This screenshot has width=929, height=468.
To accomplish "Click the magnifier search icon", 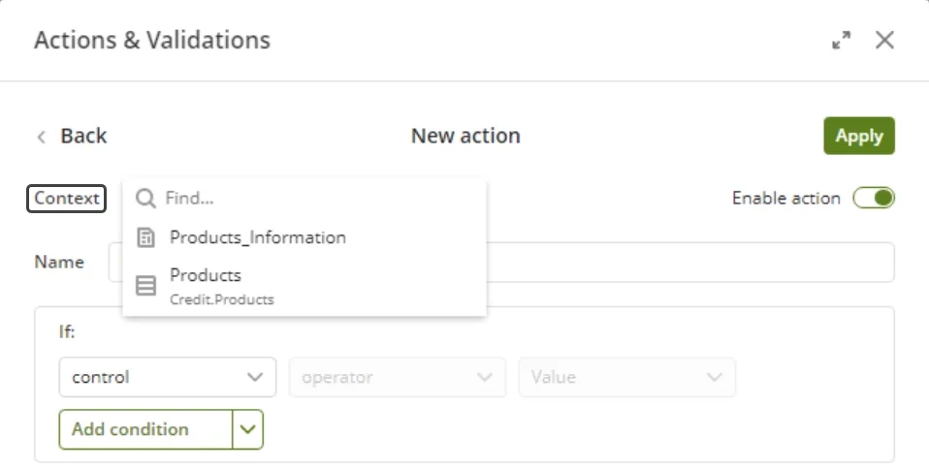I will pos(145,199).
